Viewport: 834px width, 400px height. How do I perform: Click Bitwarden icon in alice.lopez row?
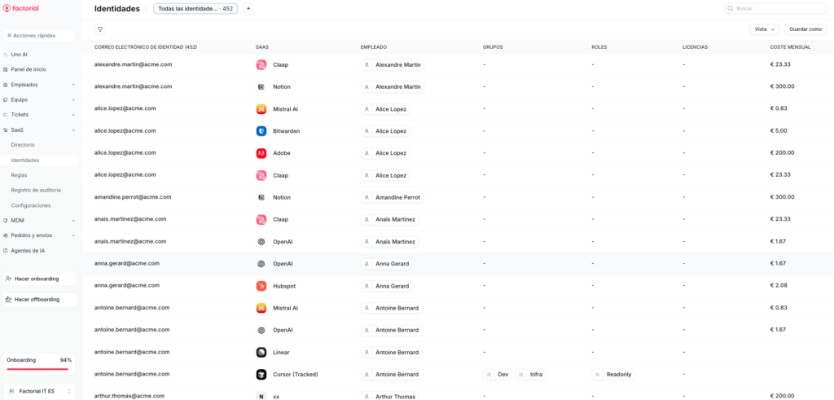click(x=261, y=131)
